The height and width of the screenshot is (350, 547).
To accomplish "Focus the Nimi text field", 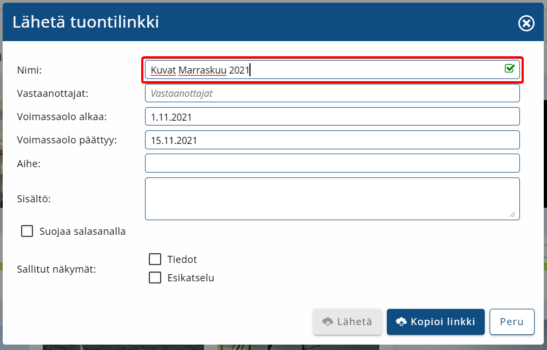I will (325, 70).
